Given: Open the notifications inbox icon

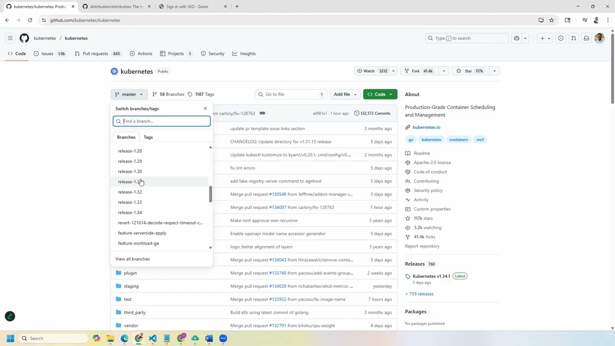Looking at the screenshot, I should [x=586, y=38].
